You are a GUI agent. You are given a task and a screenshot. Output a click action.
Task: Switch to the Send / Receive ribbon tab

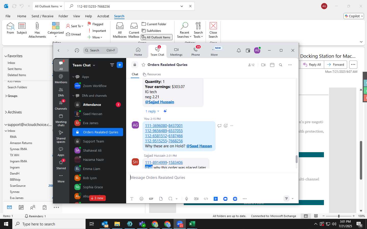[x=43, y=16]
